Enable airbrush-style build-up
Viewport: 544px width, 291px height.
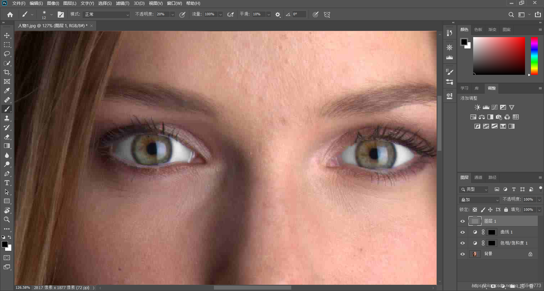click(230, 14)
